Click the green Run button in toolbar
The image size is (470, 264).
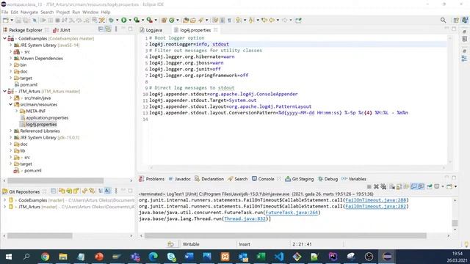pos(124,20)
